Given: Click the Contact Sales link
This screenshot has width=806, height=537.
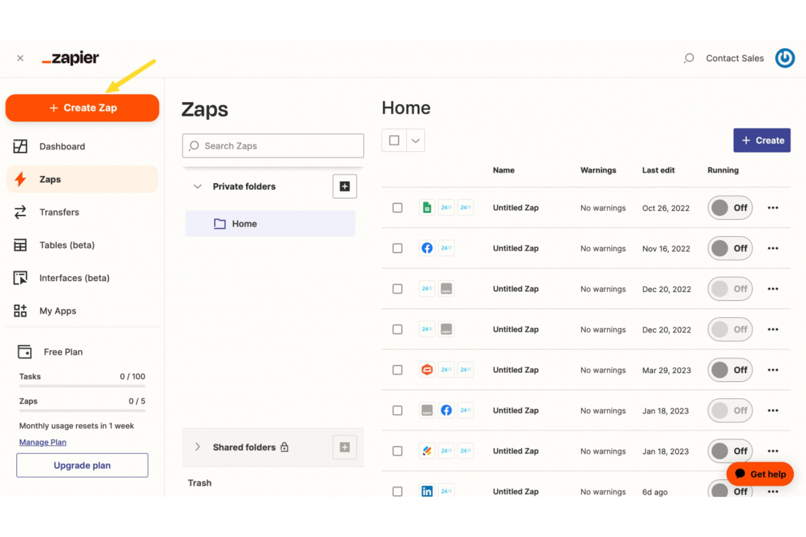Looking at the screenshot, I should (735, 58).
